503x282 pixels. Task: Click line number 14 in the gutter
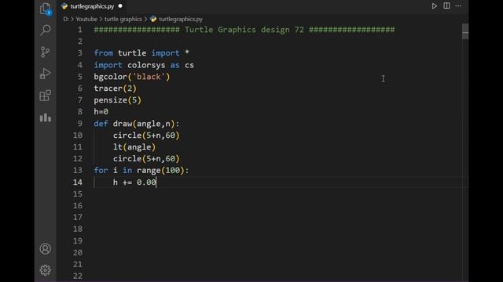point(77,183)
